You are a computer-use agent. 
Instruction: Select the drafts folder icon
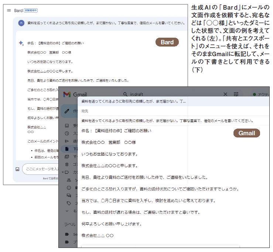coord(67,149)
